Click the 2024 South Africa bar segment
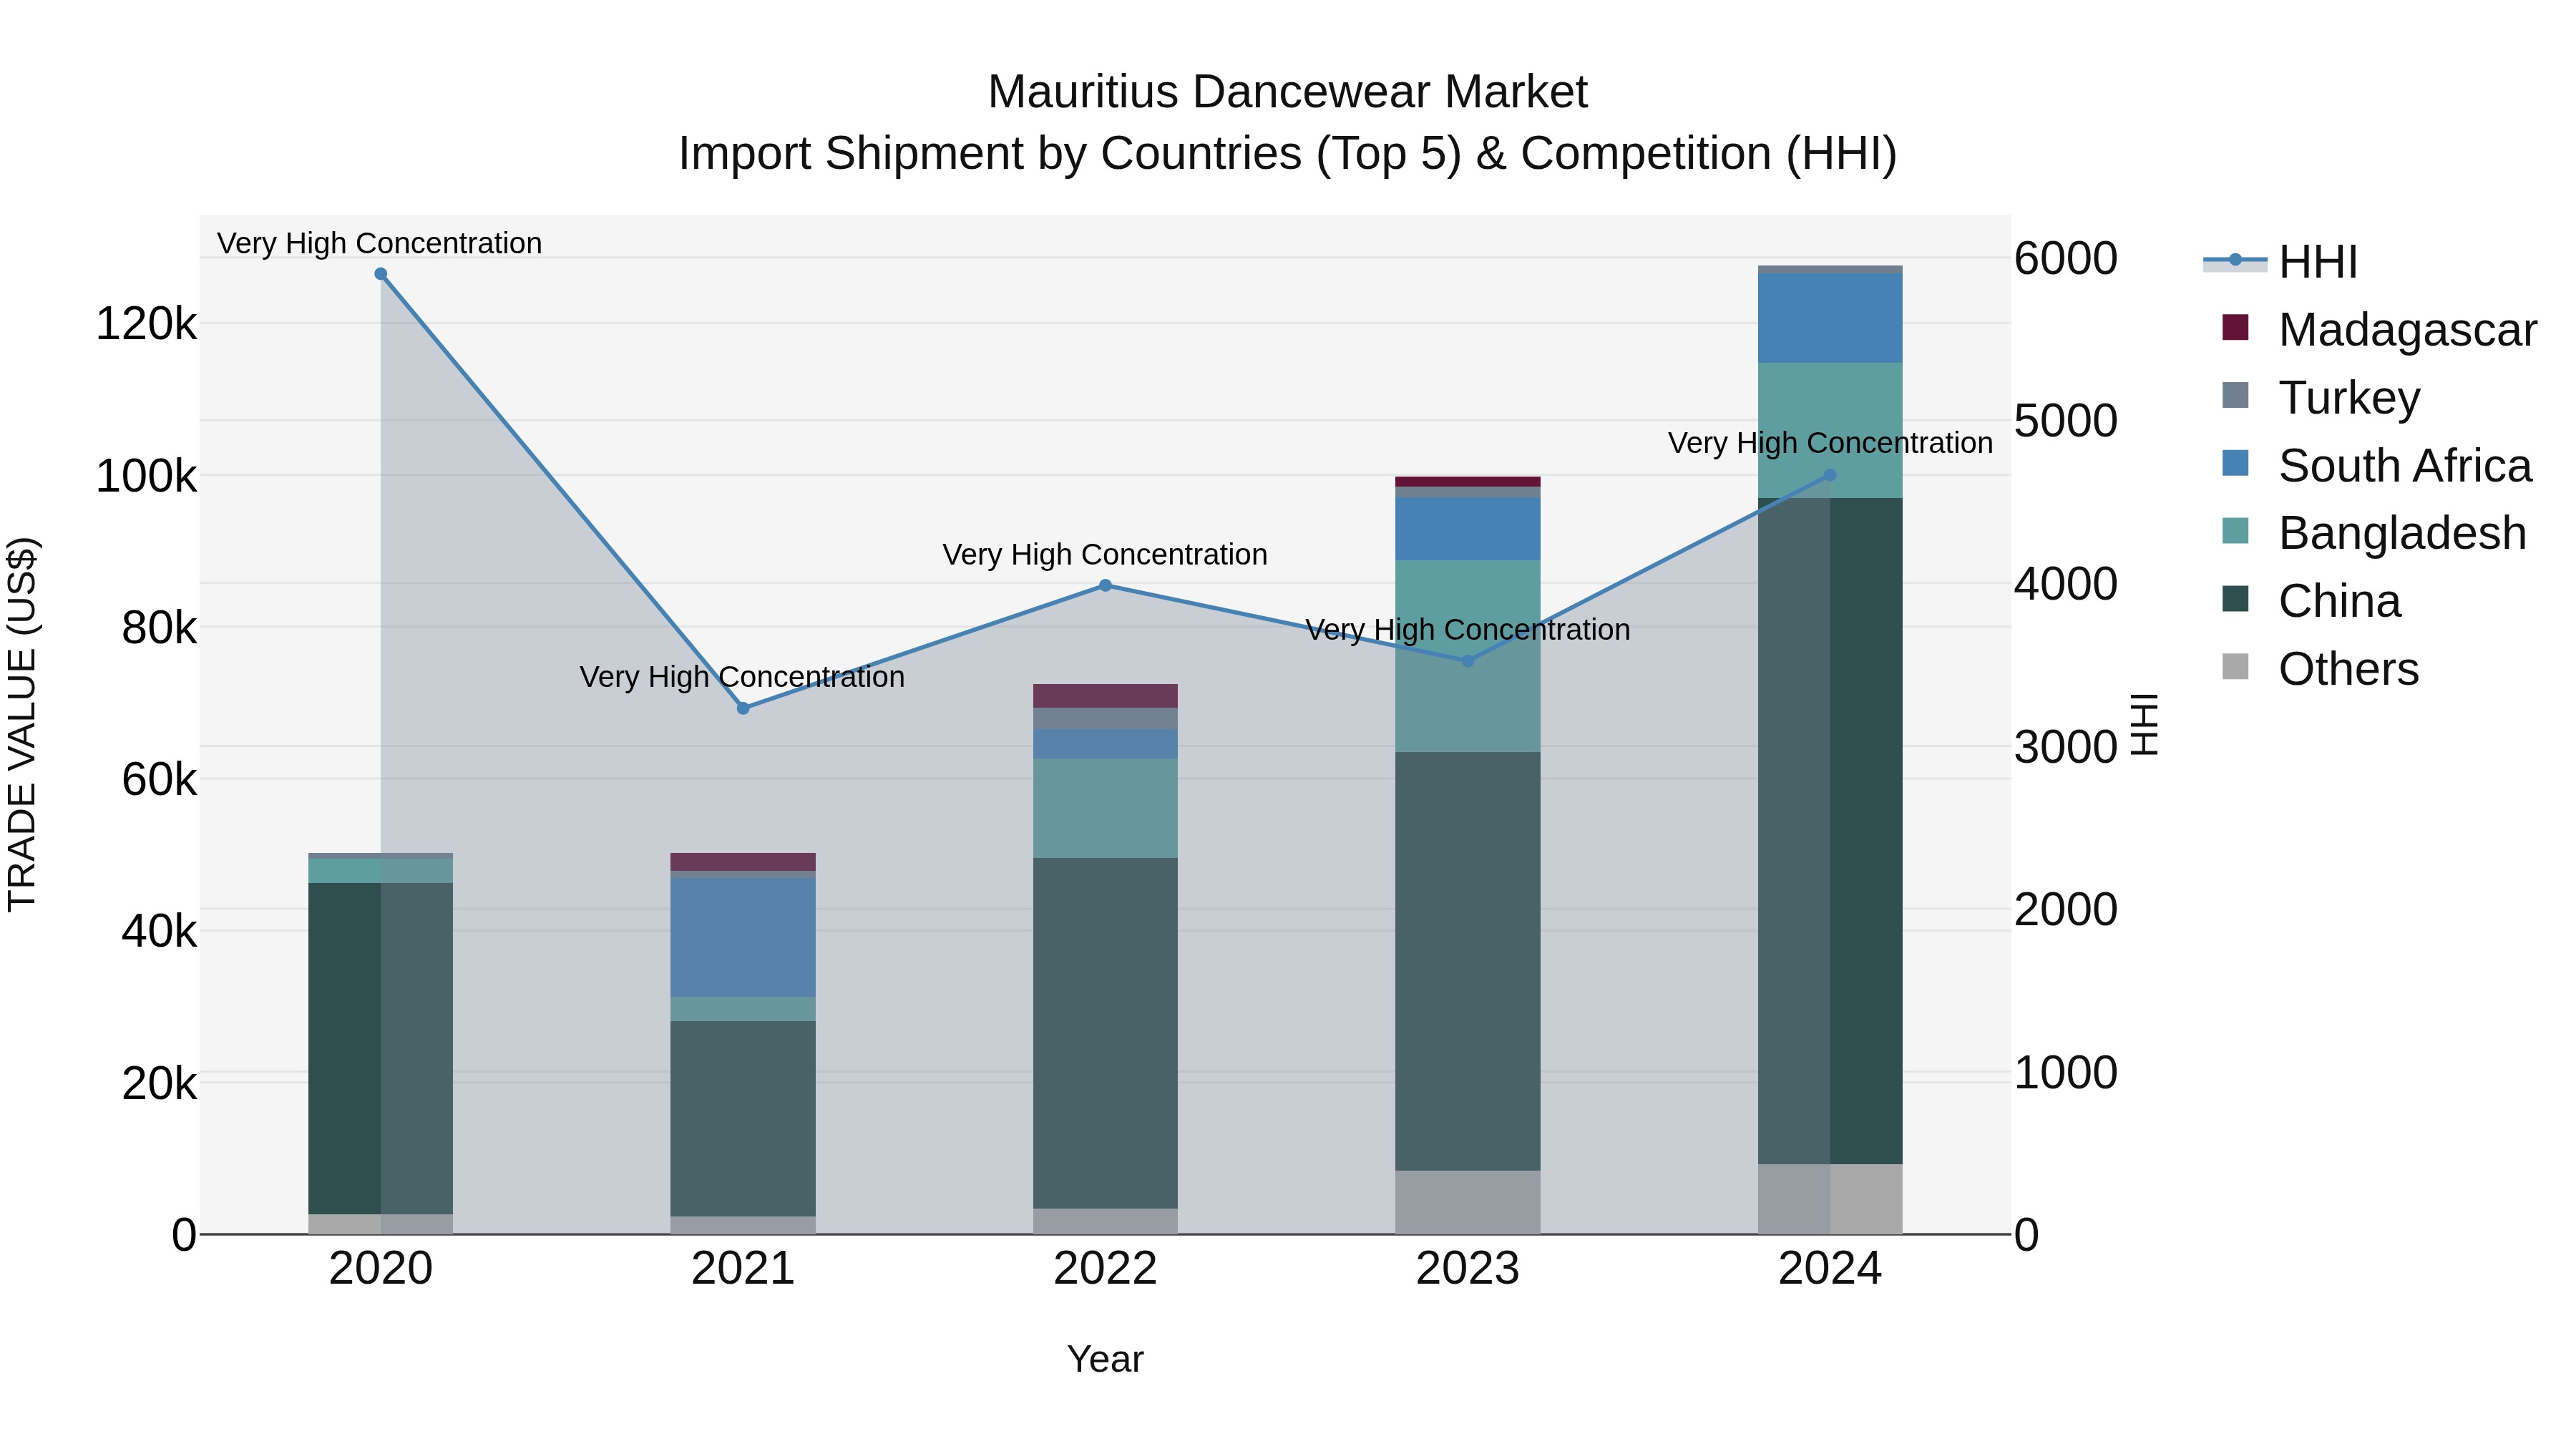This screenshot has width=2576, height=1449. pos(1830,318)
